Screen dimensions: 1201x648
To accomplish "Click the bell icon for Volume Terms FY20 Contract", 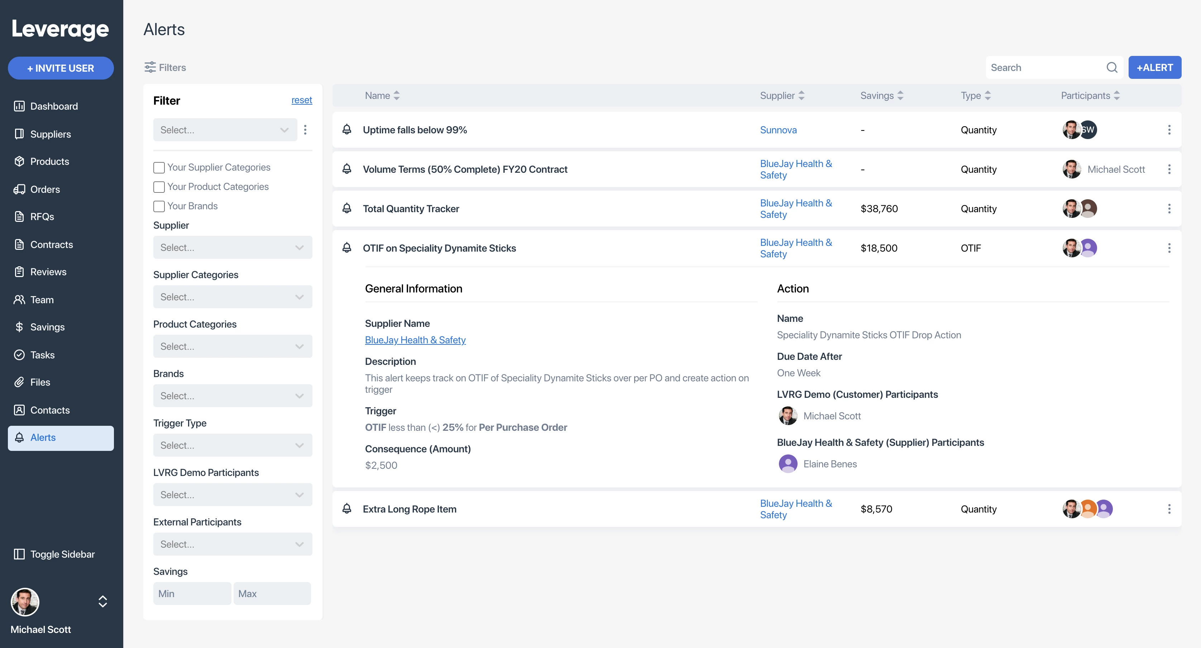I will (346, 169).
